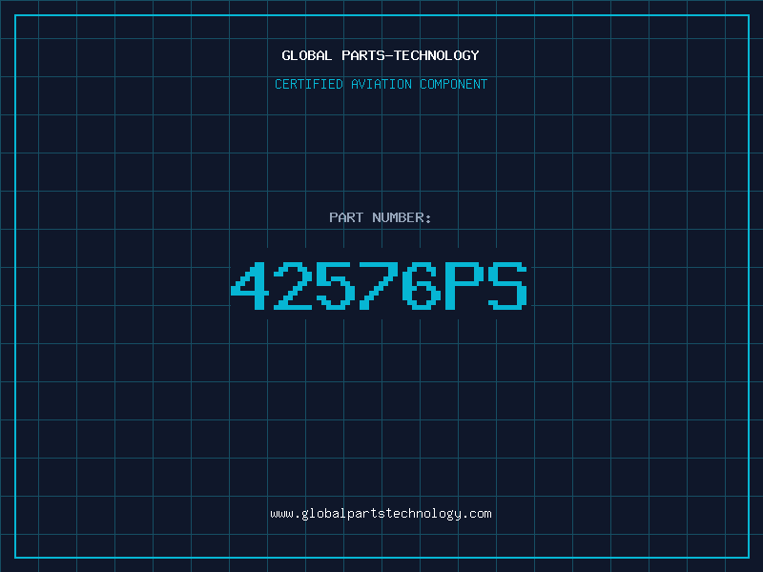This screenshot has width=763, height=572.
Task: Click the GLOBAL PARTS-TECHNOLOGY title
Action: (381, 55)
